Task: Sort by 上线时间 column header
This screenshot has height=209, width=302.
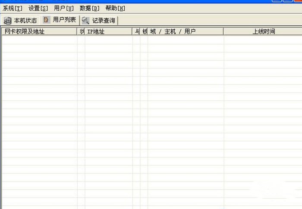Action: pos(263,31)
